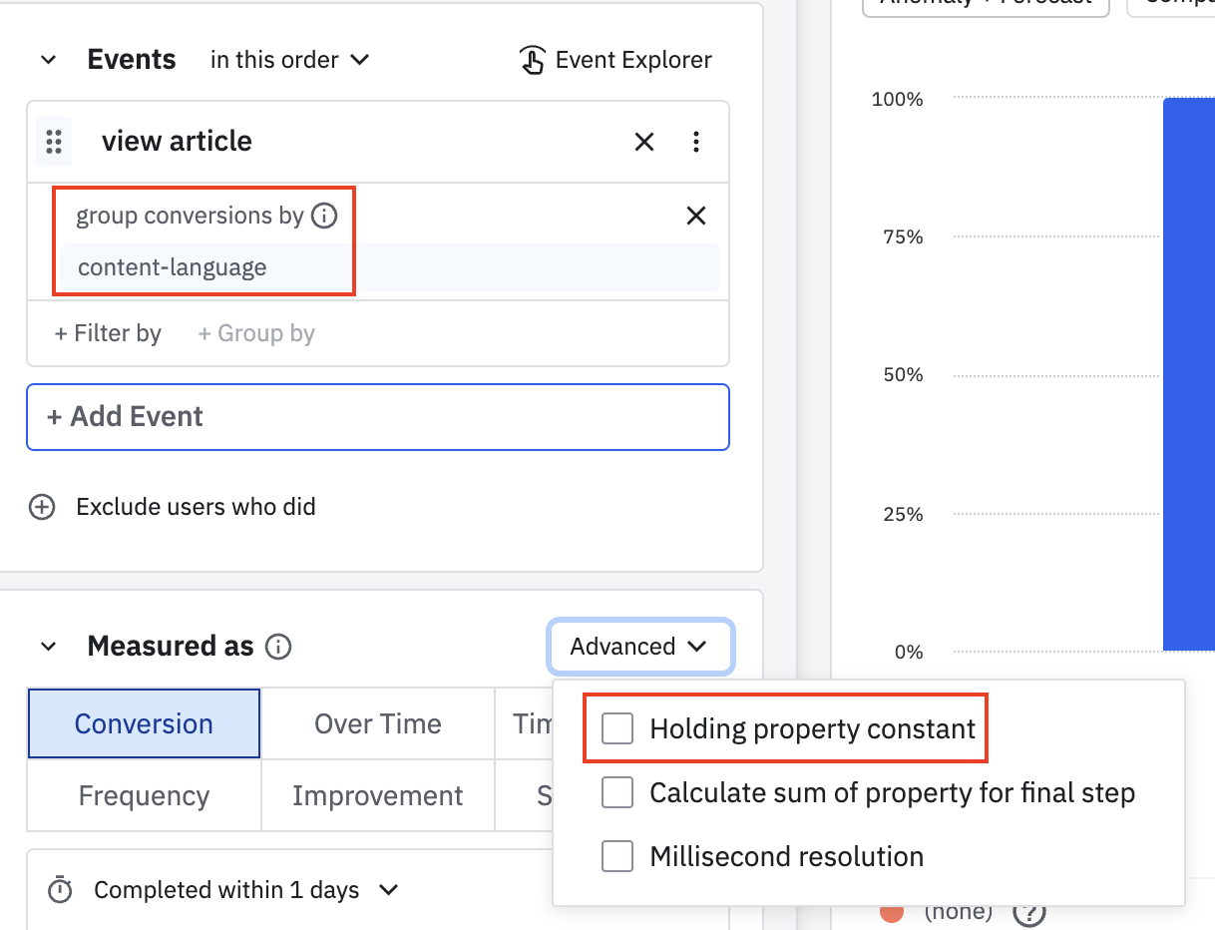Viewport: 1215px width, 930px height.
Task: Remove the view article event
Action: (x=644, y=142)
